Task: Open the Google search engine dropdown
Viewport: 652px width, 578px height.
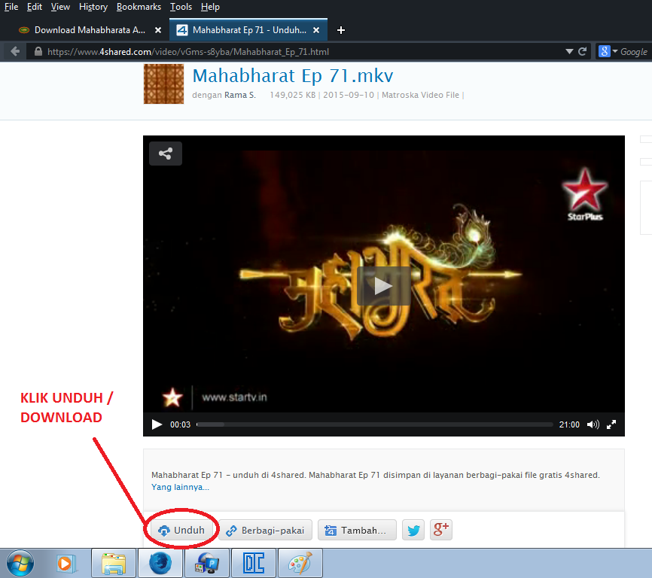Action: coord(608,51)
